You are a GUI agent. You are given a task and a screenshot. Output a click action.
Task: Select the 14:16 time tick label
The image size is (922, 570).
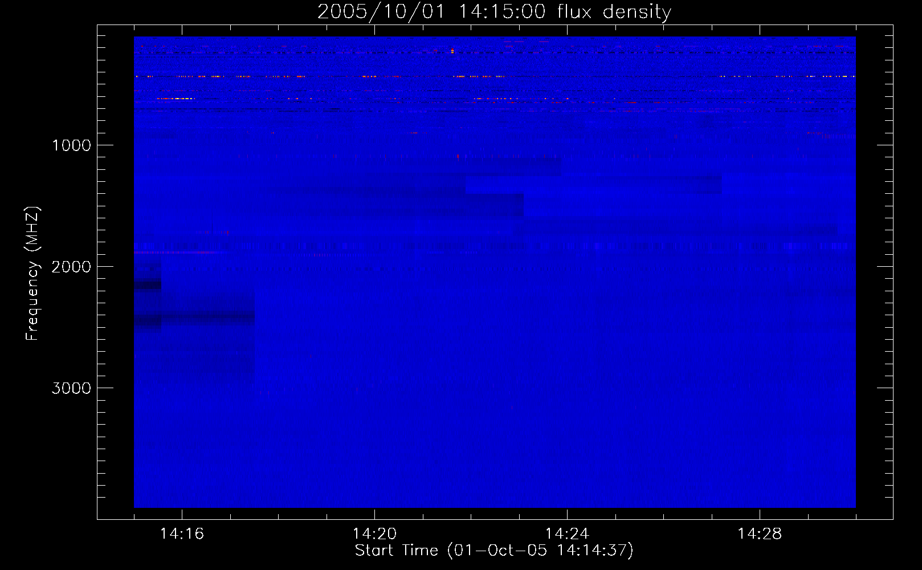tap(182, 534)
